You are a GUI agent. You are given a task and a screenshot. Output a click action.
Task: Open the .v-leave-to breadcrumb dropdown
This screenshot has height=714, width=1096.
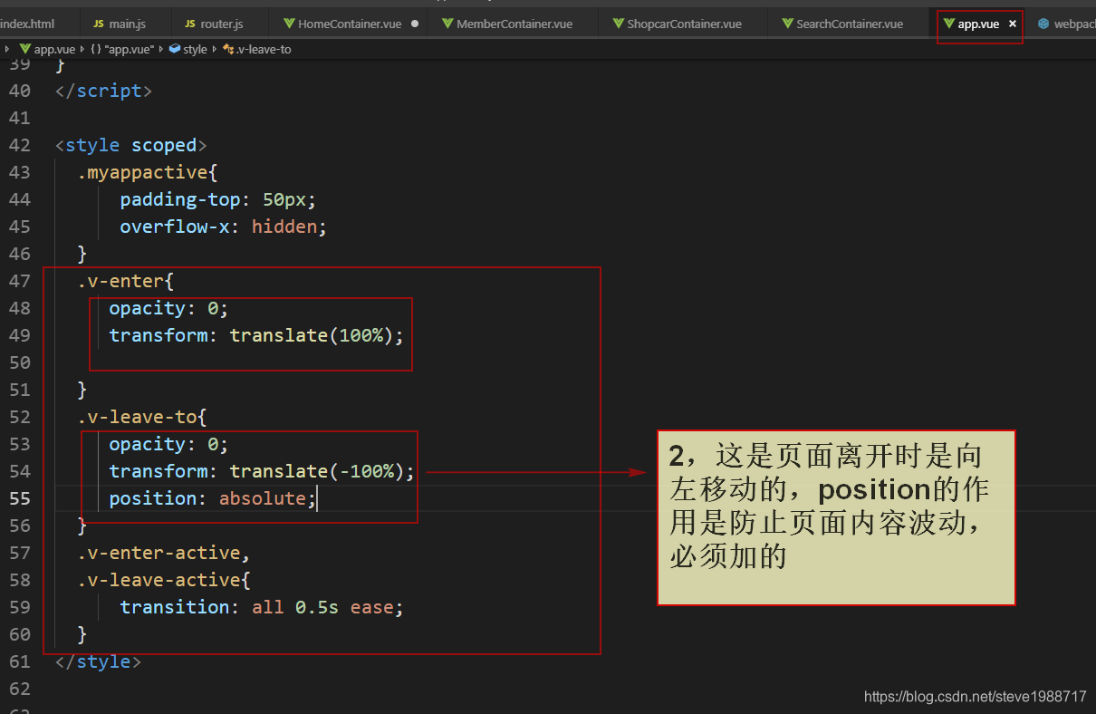264,49
